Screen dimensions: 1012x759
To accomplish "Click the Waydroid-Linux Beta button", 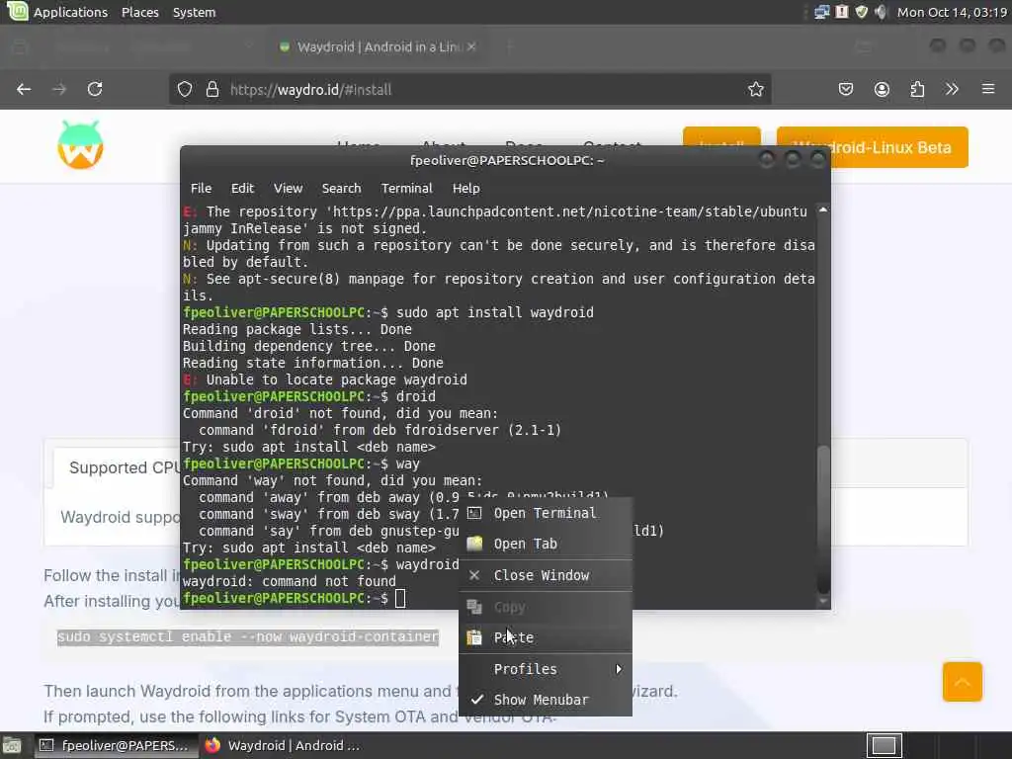I will (872, 147).
